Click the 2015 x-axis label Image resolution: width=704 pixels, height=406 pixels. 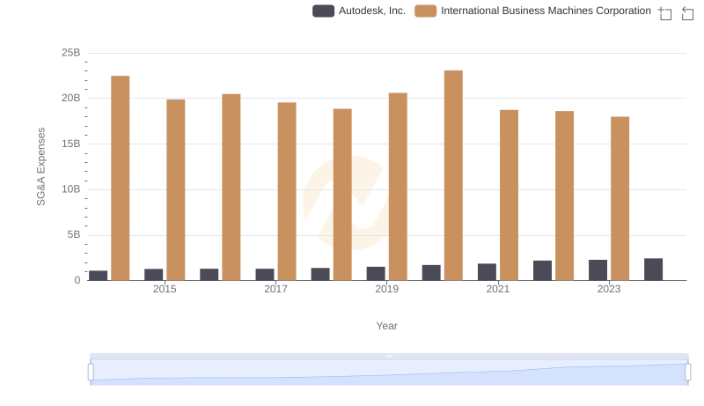click(x=165, y=289)
